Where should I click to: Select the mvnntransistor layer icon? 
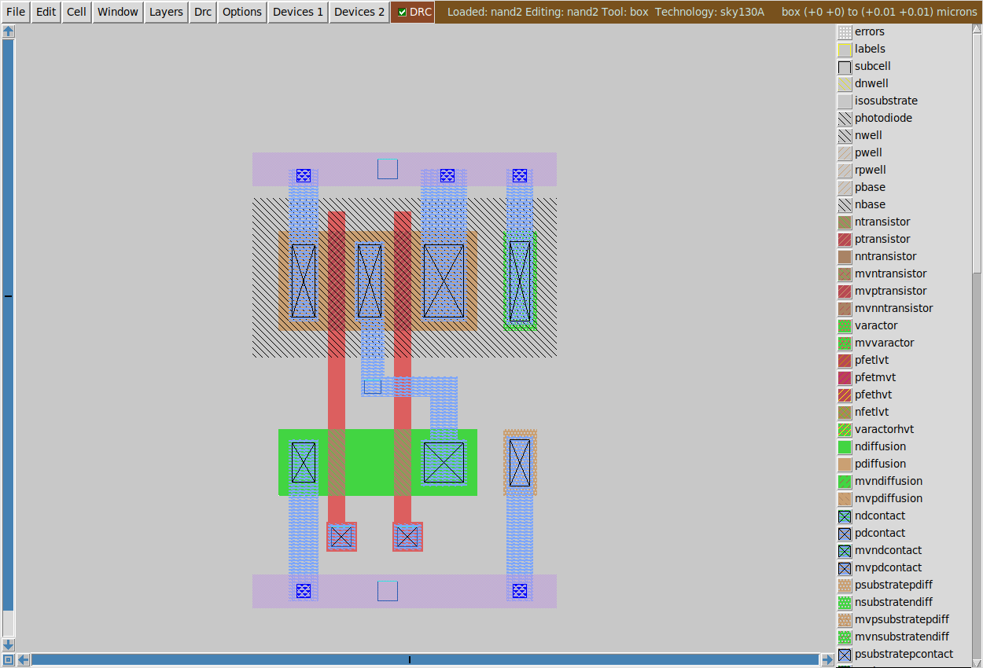[845, 309]
